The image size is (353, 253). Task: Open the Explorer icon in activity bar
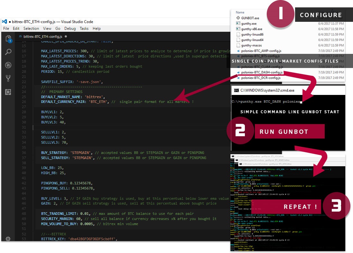coord(8,39)
